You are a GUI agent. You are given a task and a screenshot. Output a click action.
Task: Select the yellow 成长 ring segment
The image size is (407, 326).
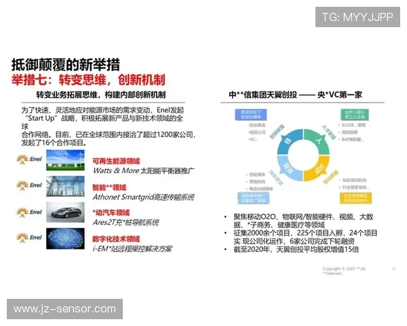[318, 168]
